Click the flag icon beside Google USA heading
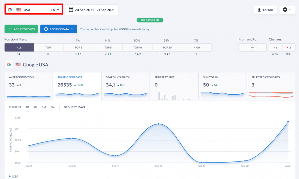Viewport: 299px width, 179px height. point(18,64)
